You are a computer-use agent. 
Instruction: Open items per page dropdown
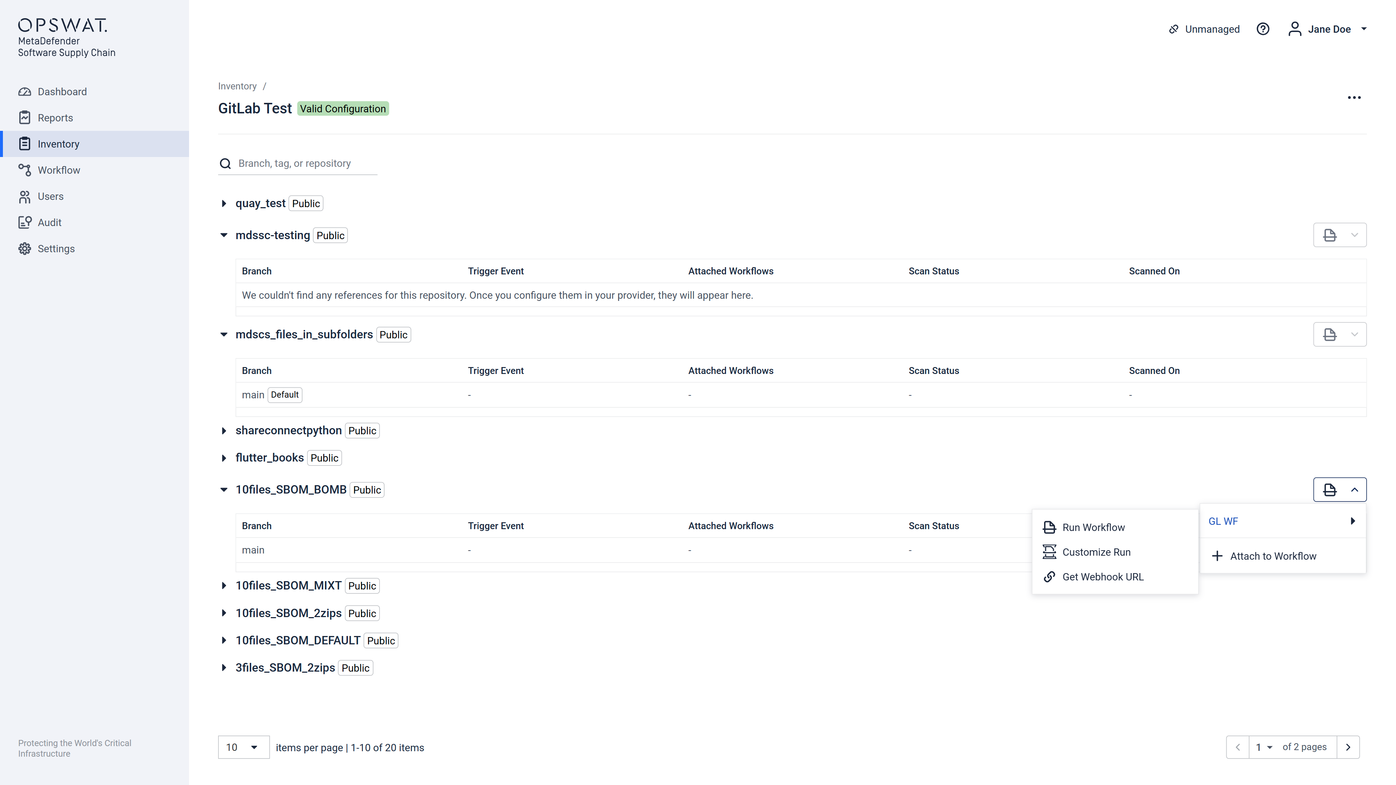click(x=243, y=747)
